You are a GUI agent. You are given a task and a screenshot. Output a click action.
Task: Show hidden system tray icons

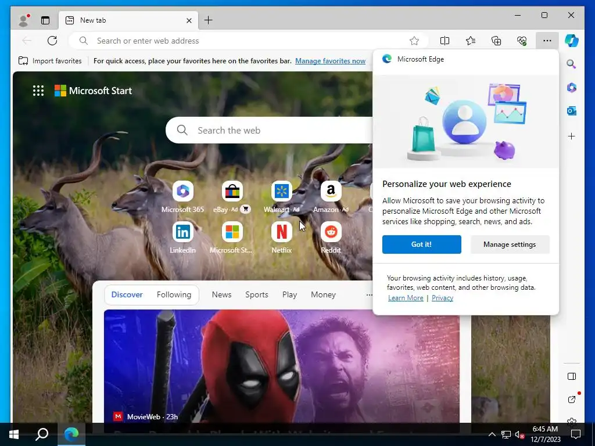click(492, 434)
